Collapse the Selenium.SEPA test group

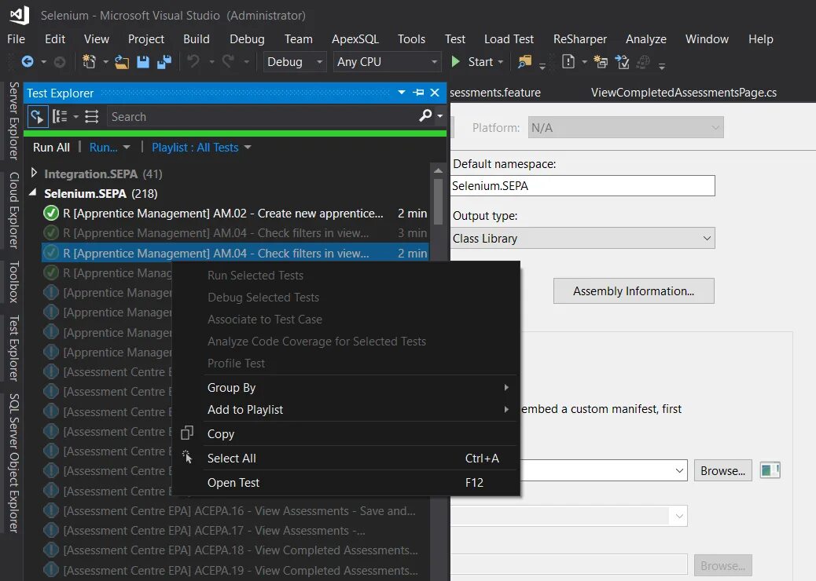tap(33, 193)
